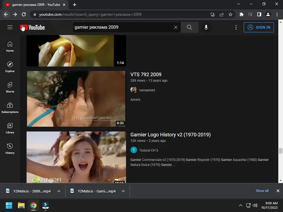Open Chrome extensions puzzle icon
This screenshot has width=283, height=212.
[241, 14]
